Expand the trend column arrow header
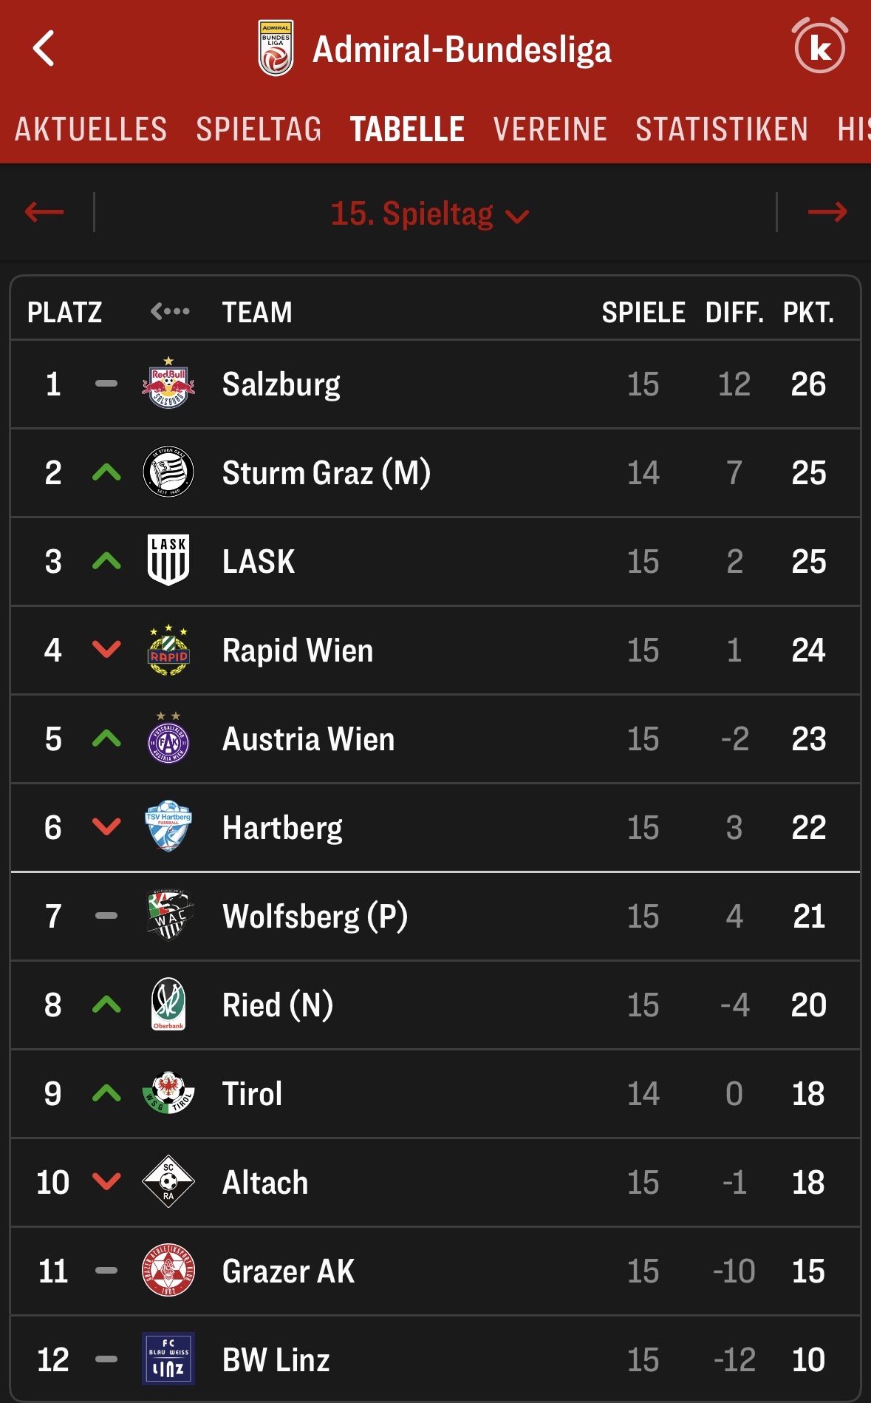871x1403 pixels. pos(170,312)
